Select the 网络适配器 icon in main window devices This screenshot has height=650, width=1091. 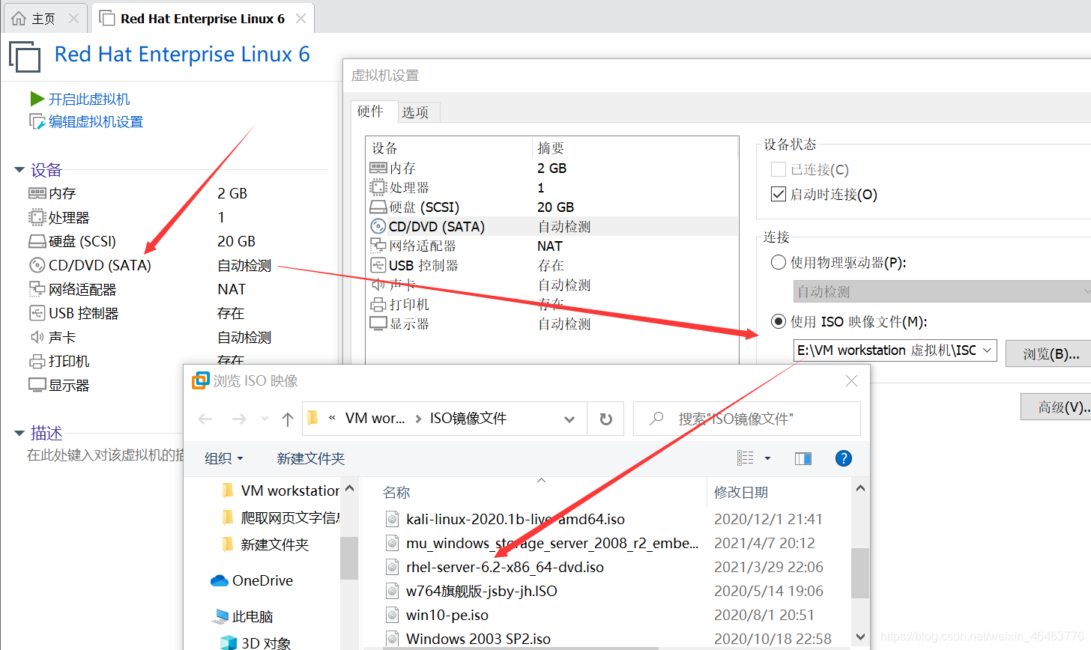point(37,289)
